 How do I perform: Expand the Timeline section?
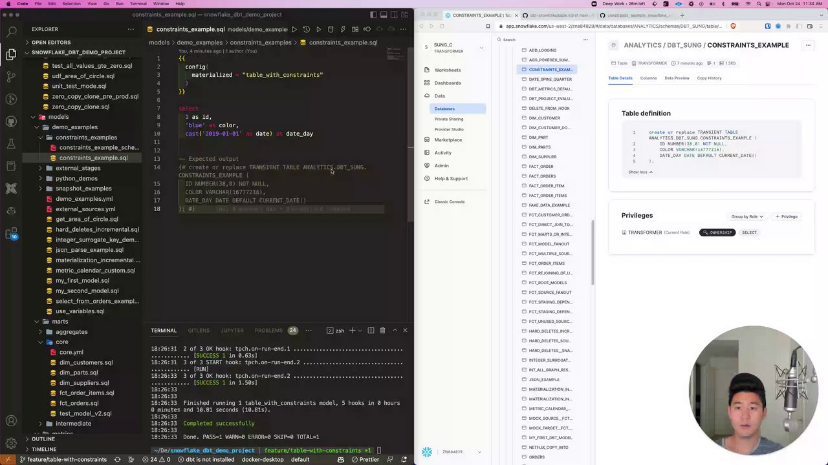[x=44, y=449]
